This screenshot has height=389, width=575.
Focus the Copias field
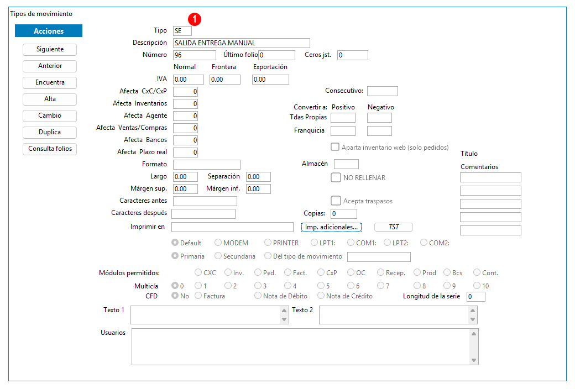[343, 213]
